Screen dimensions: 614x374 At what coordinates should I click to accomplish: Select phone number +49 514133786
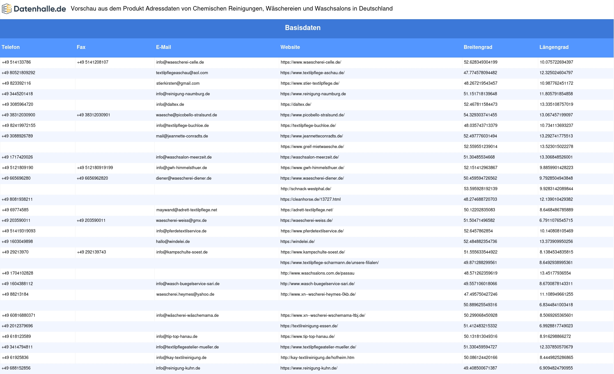coord(16,62)
